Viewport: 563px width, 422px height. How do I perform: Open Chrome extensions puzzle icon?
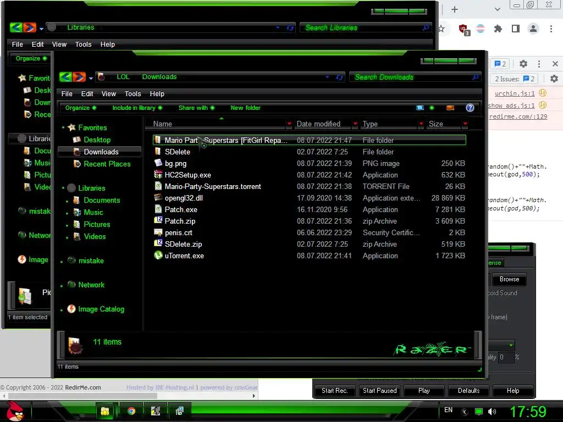(498, 29)
